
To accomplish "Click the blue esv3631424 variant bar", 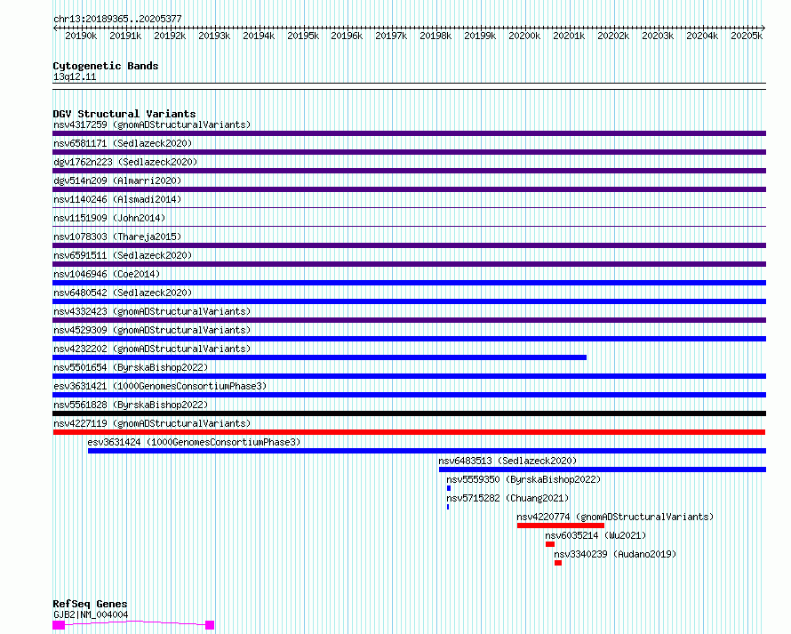I will pos(427,451).
